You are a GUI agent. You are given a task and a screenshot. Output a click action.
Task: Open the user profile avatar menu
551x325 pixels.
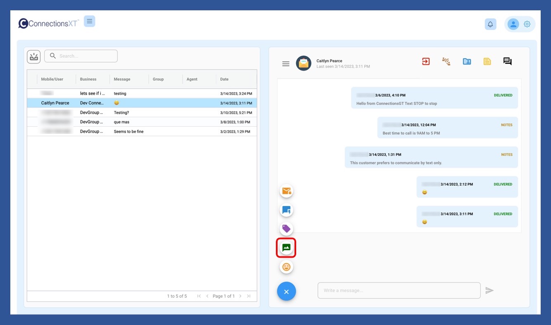pos(513,24)
